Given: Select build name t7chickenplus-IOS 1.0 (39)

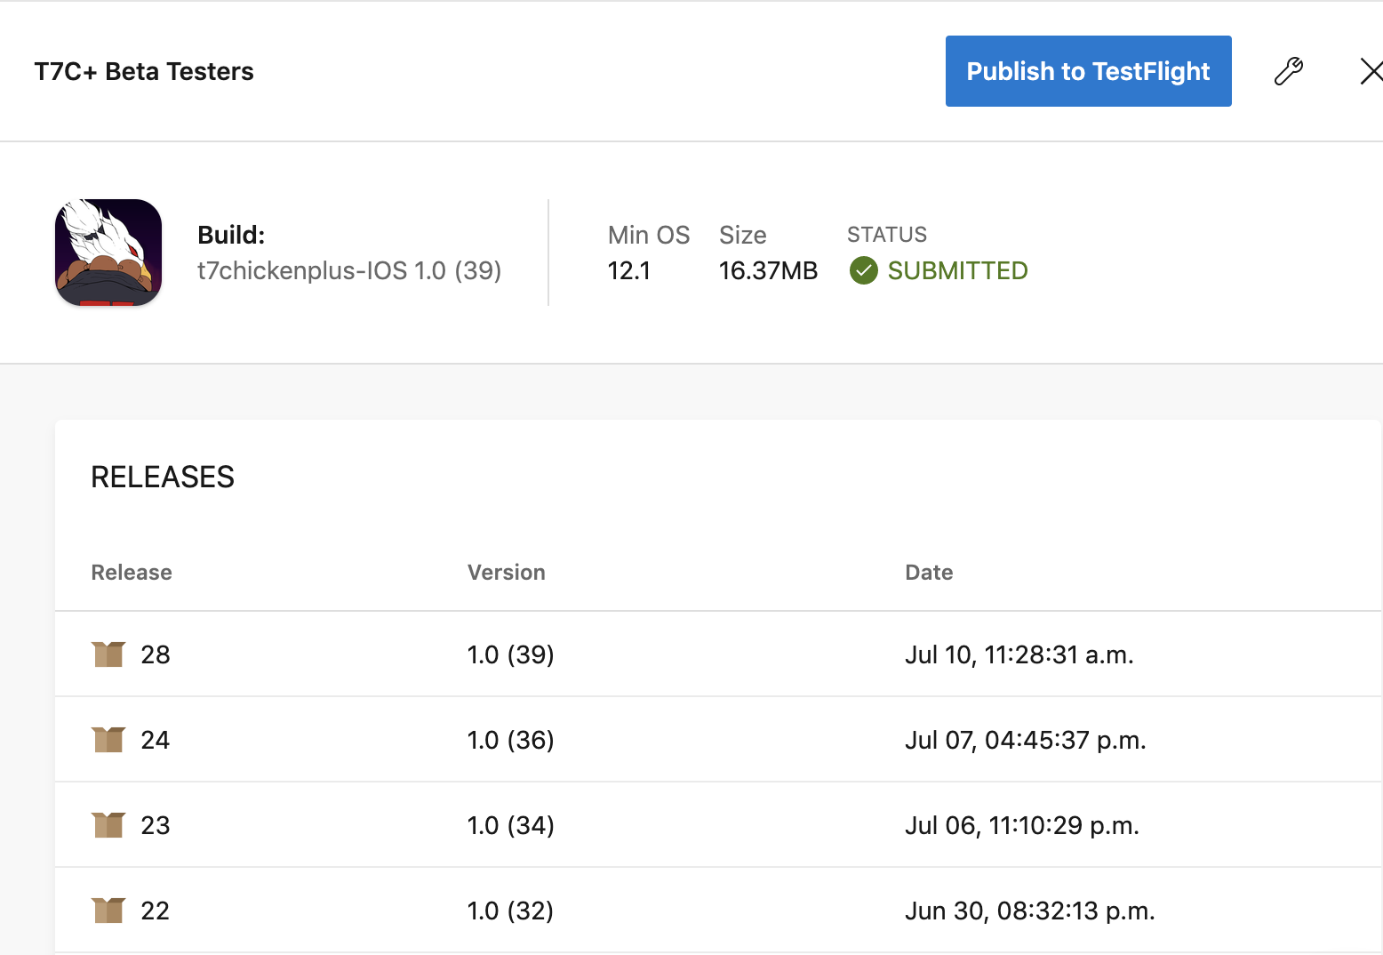Looking at the screenshot, I should 349,270.
